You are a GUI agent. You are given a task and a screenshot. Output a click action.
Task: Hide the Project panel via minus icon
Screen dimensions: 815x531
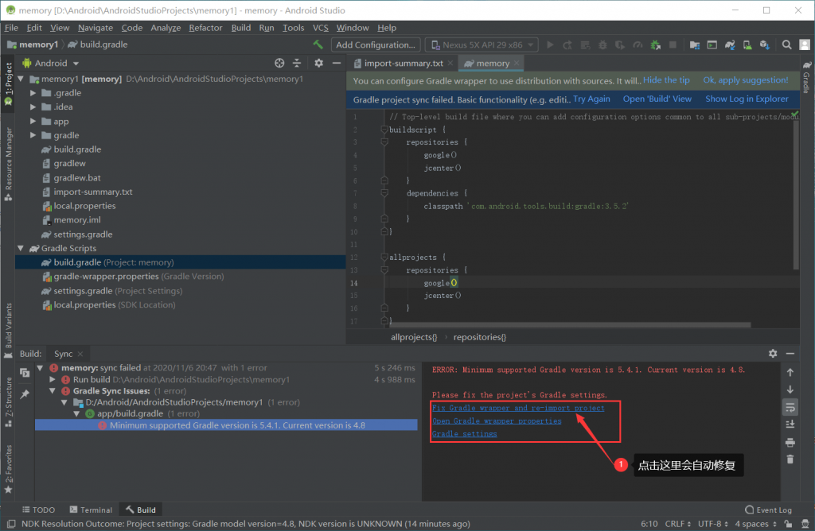pos(337,63)
